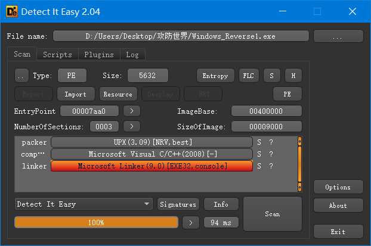Screen dimensions: 371x246
Task: Minimize the Detect It Easy window
Action: click(x=283, y=11)
